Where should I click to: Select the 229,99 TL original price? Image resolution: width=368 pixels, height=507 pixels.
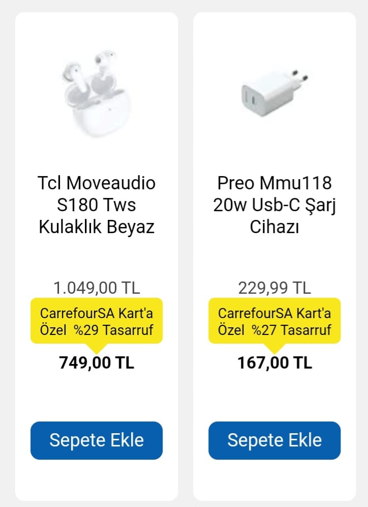274,288
